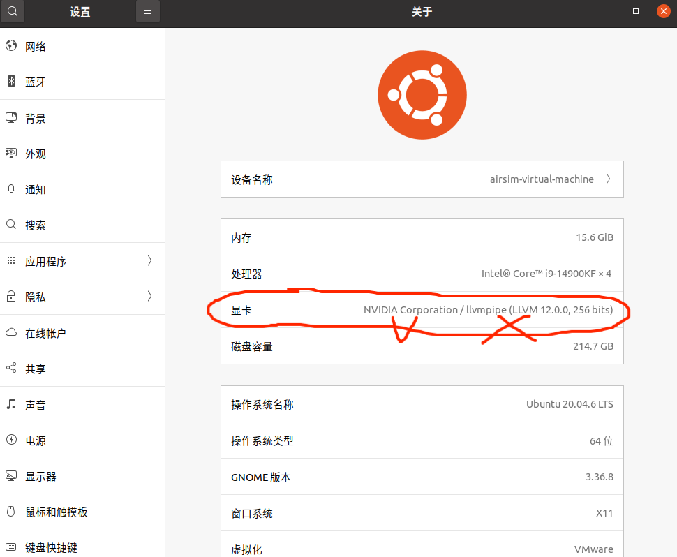Viewport: 677px width, 557px height.
Task: Click the 键盘快捷键 keyboard icon
Action: [11, 547]
